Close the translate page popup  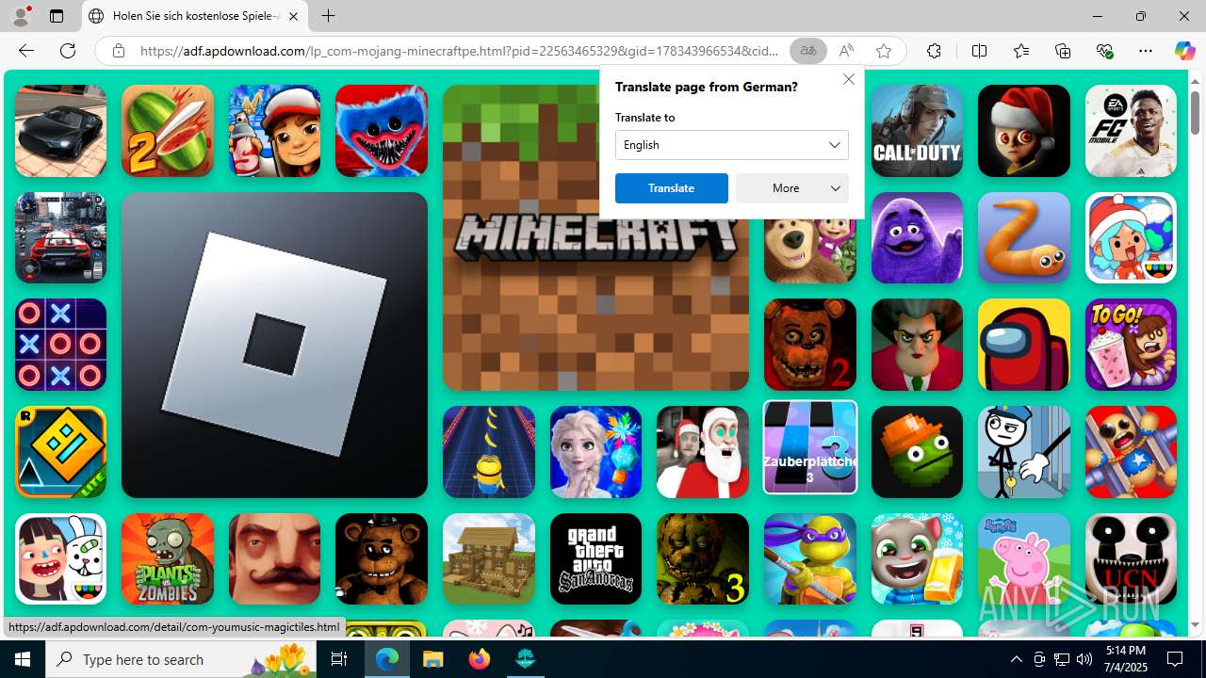point(849,79)
